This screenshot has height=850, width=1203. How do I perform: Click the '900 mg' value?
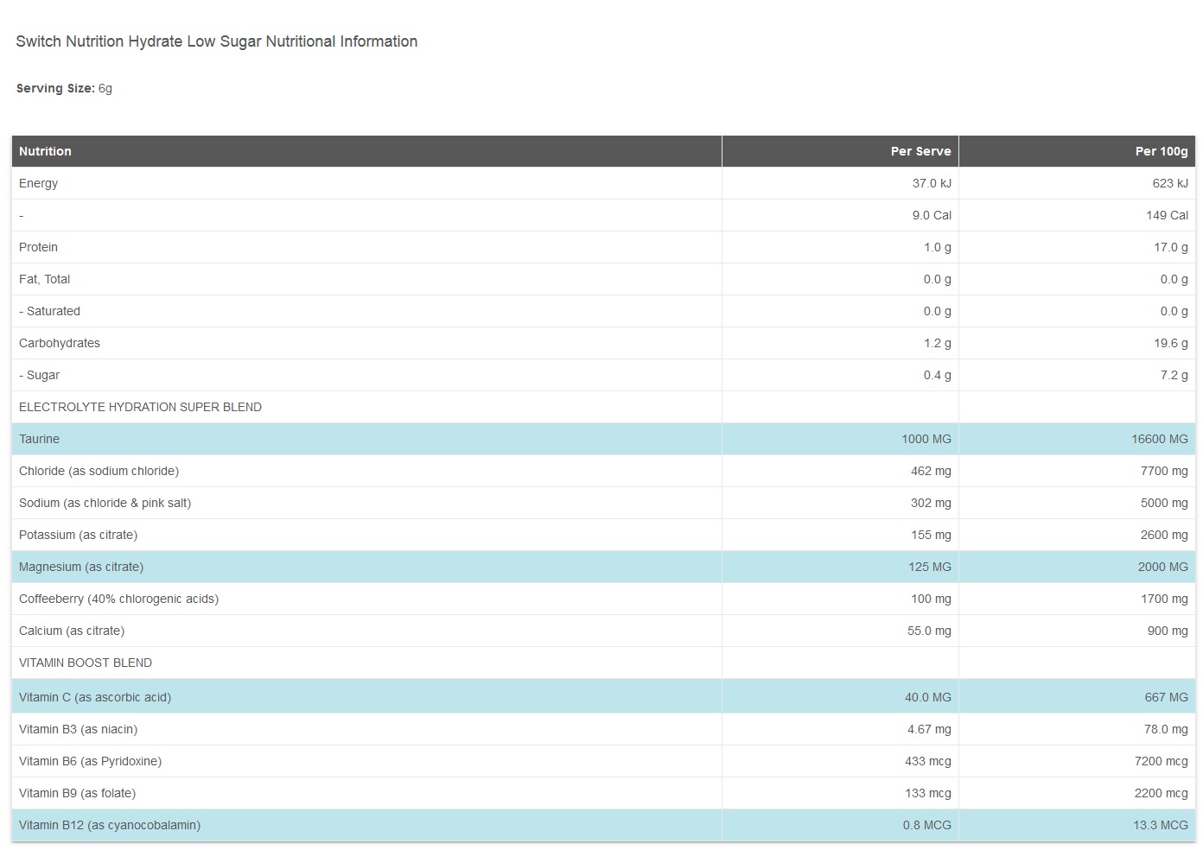1168,631
